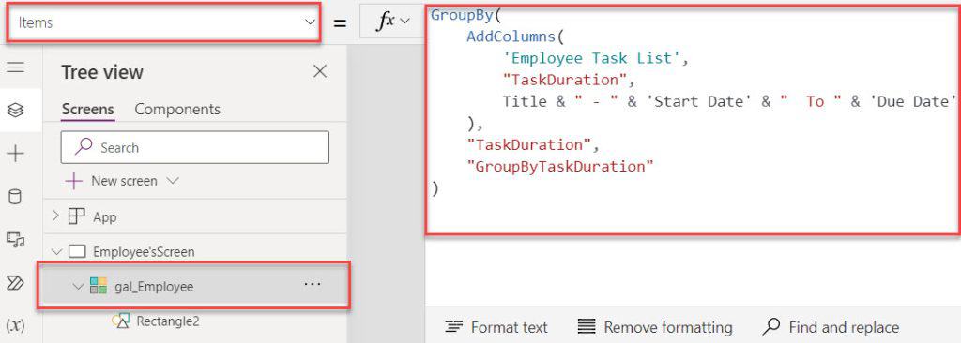Viewport: 961px width, 343px height.
Task: Switch to the Components tab
Action: [177, 110]
